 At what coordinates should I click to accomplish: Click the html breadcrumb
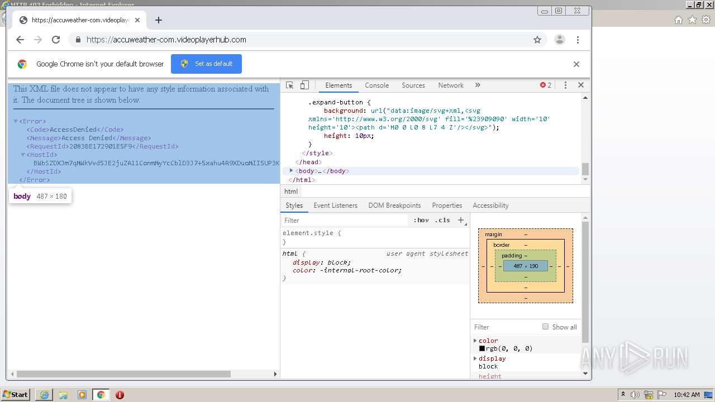291,192
